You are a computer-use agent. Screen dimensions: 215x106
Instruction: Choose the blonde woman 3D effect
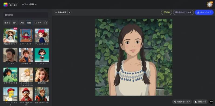pos(42,75)
